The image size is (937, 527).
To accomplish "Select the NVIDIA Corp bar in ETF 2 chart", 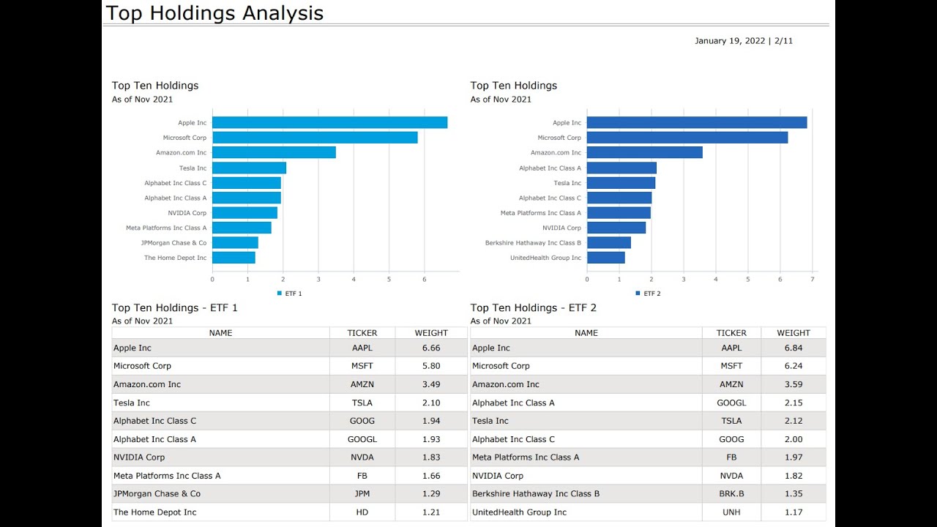I will point(616,228).
